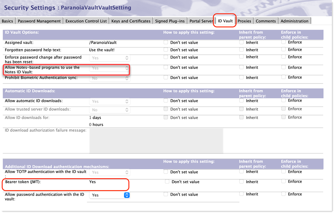Screen dimensions: 335x214
Task: Check Enforce for Allow Notes-based programs
Action: pos(284,67)
